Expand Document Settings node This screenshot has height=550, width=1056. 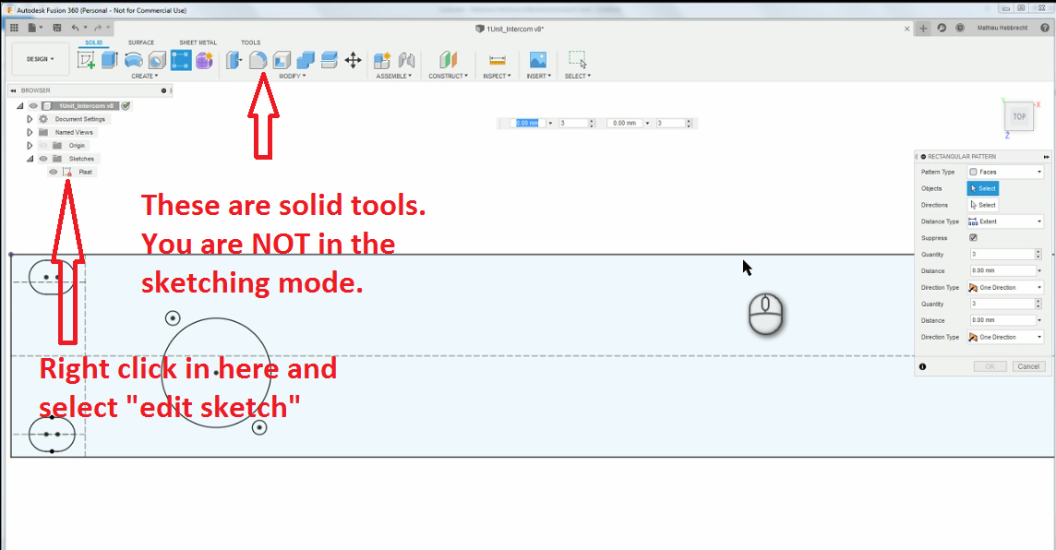[x=30, y=119]
